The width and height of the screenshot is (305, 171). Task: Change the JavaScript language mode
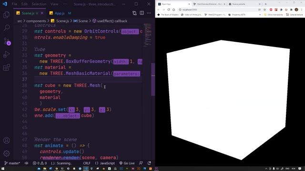tap(105, 163)
